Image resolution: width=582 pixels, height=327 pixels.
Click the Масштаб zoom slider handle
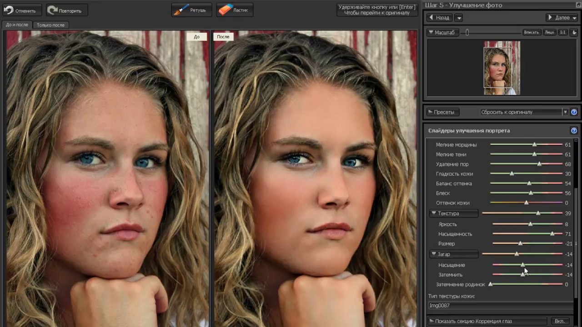[x=467, y=32]
